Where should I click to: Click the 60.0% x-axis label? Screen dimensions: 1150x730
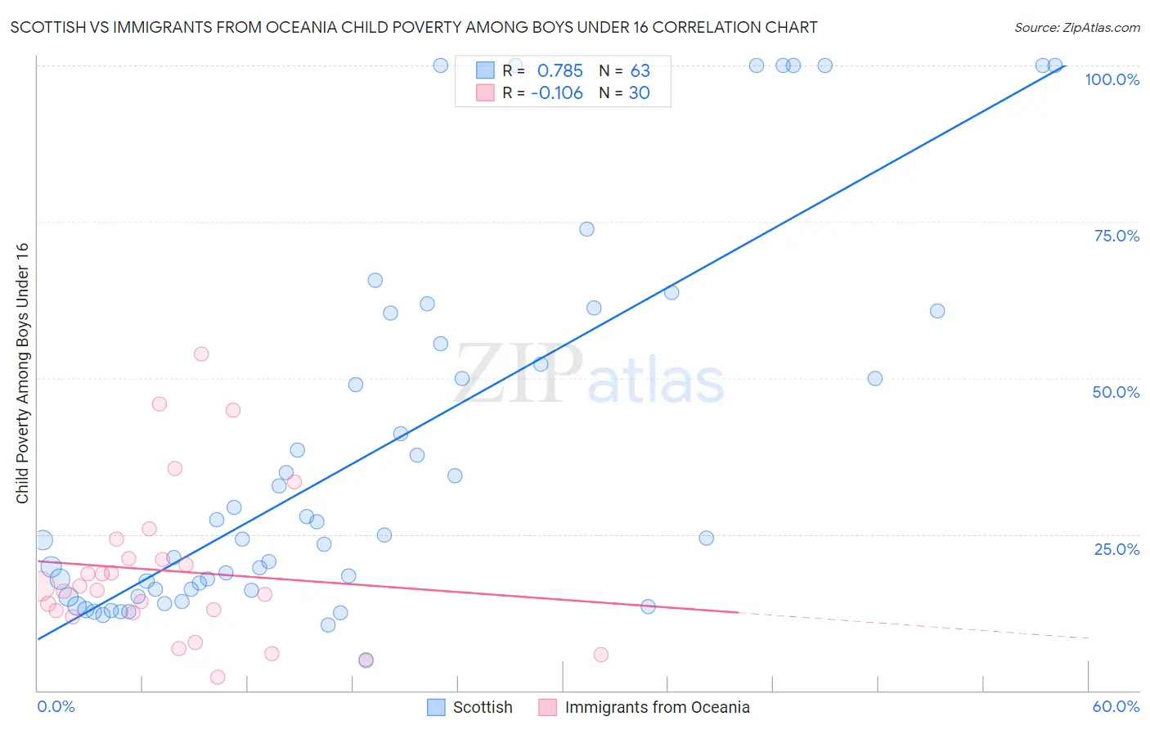[x=1116, y=706]
